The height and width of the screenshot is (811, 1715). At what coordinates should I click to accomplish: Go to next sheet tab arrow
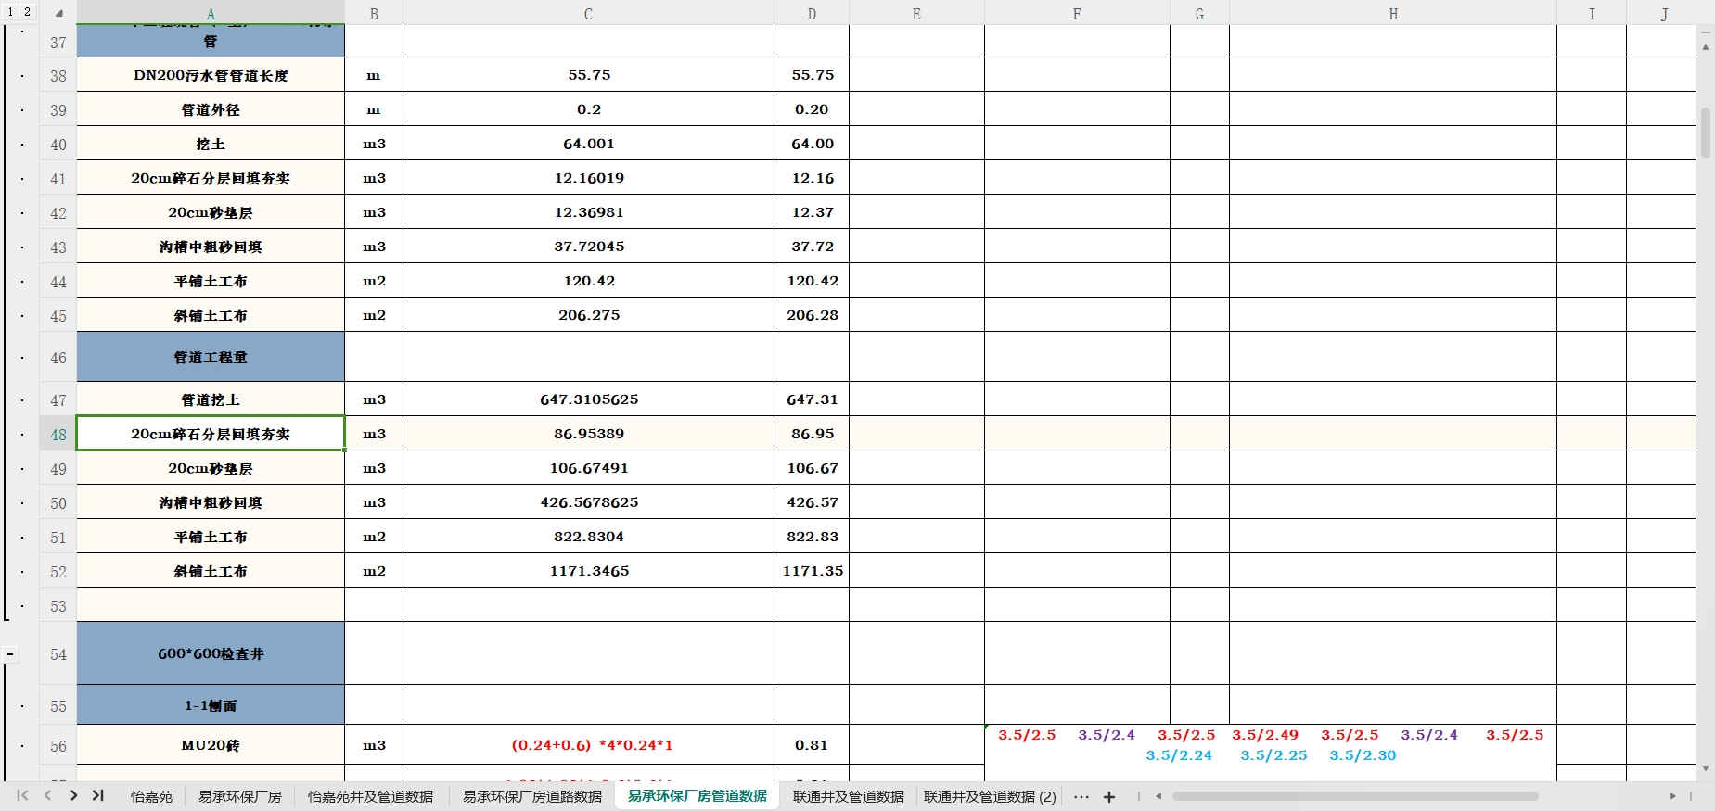pos(73,795)
